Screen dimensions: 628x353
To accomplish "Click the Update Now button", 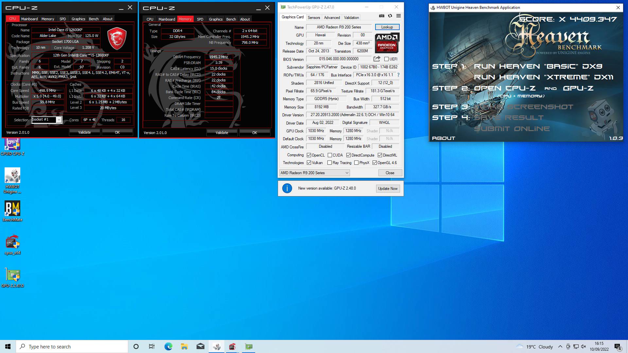I will tap(388, 189).
